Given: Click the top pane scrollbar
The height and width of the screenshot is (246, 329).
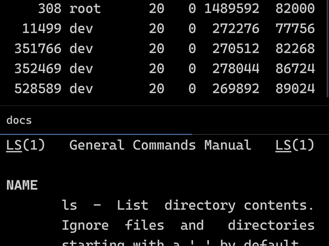Looking at the screenshot, I should click(328, 49).
